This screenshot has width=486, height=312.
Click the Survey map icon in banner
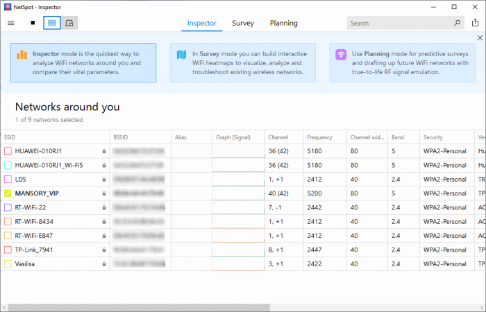181,54
